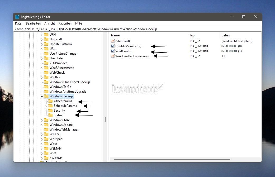The image size is (275, 177).
Task: Expand the UserState registry key
Action: pos(42,58)
